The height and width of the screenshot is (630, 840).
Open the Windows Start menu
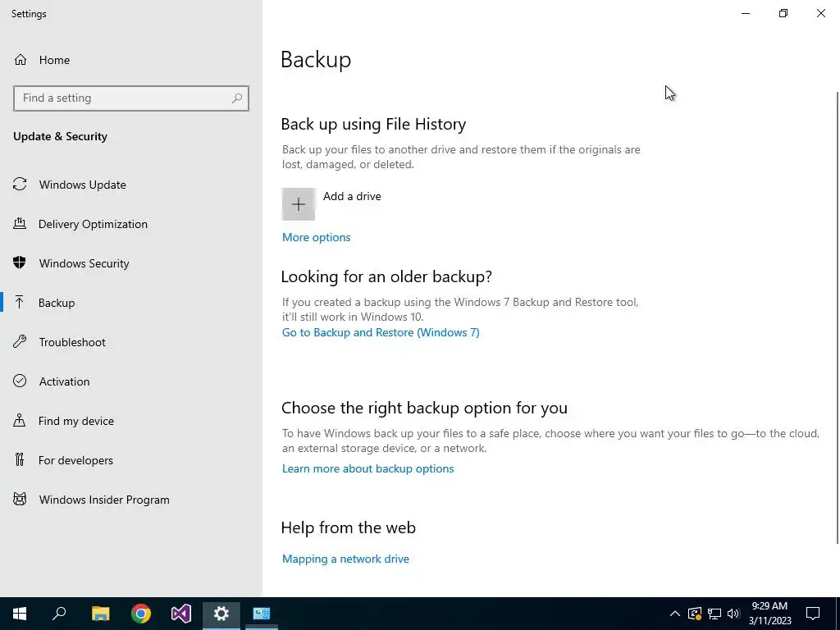20,614
